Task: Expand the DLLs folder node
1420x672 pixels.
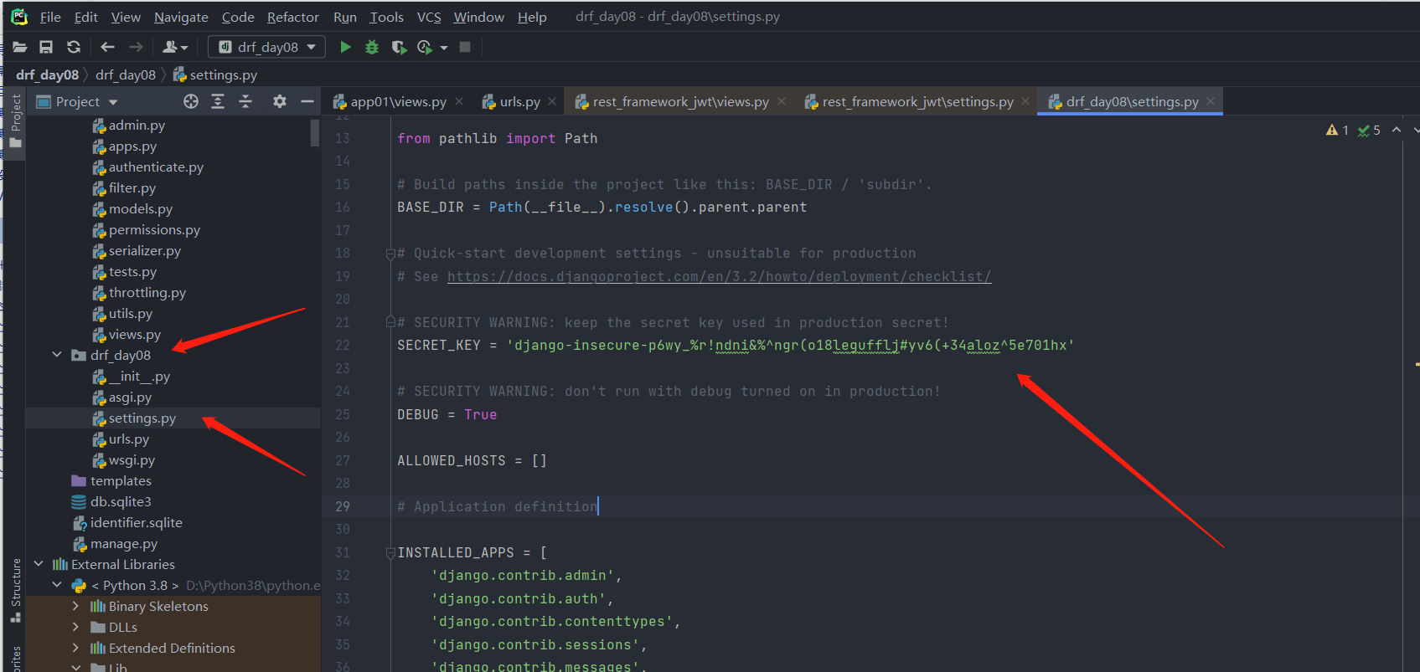Action: coord(75,627)
